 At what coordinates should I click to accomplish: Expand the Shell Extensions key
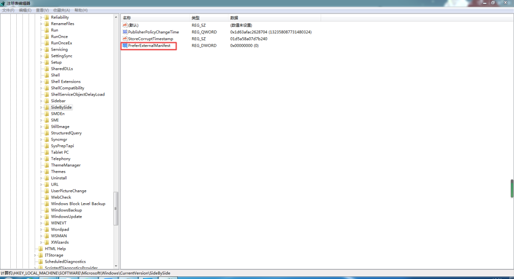(42, 81)
